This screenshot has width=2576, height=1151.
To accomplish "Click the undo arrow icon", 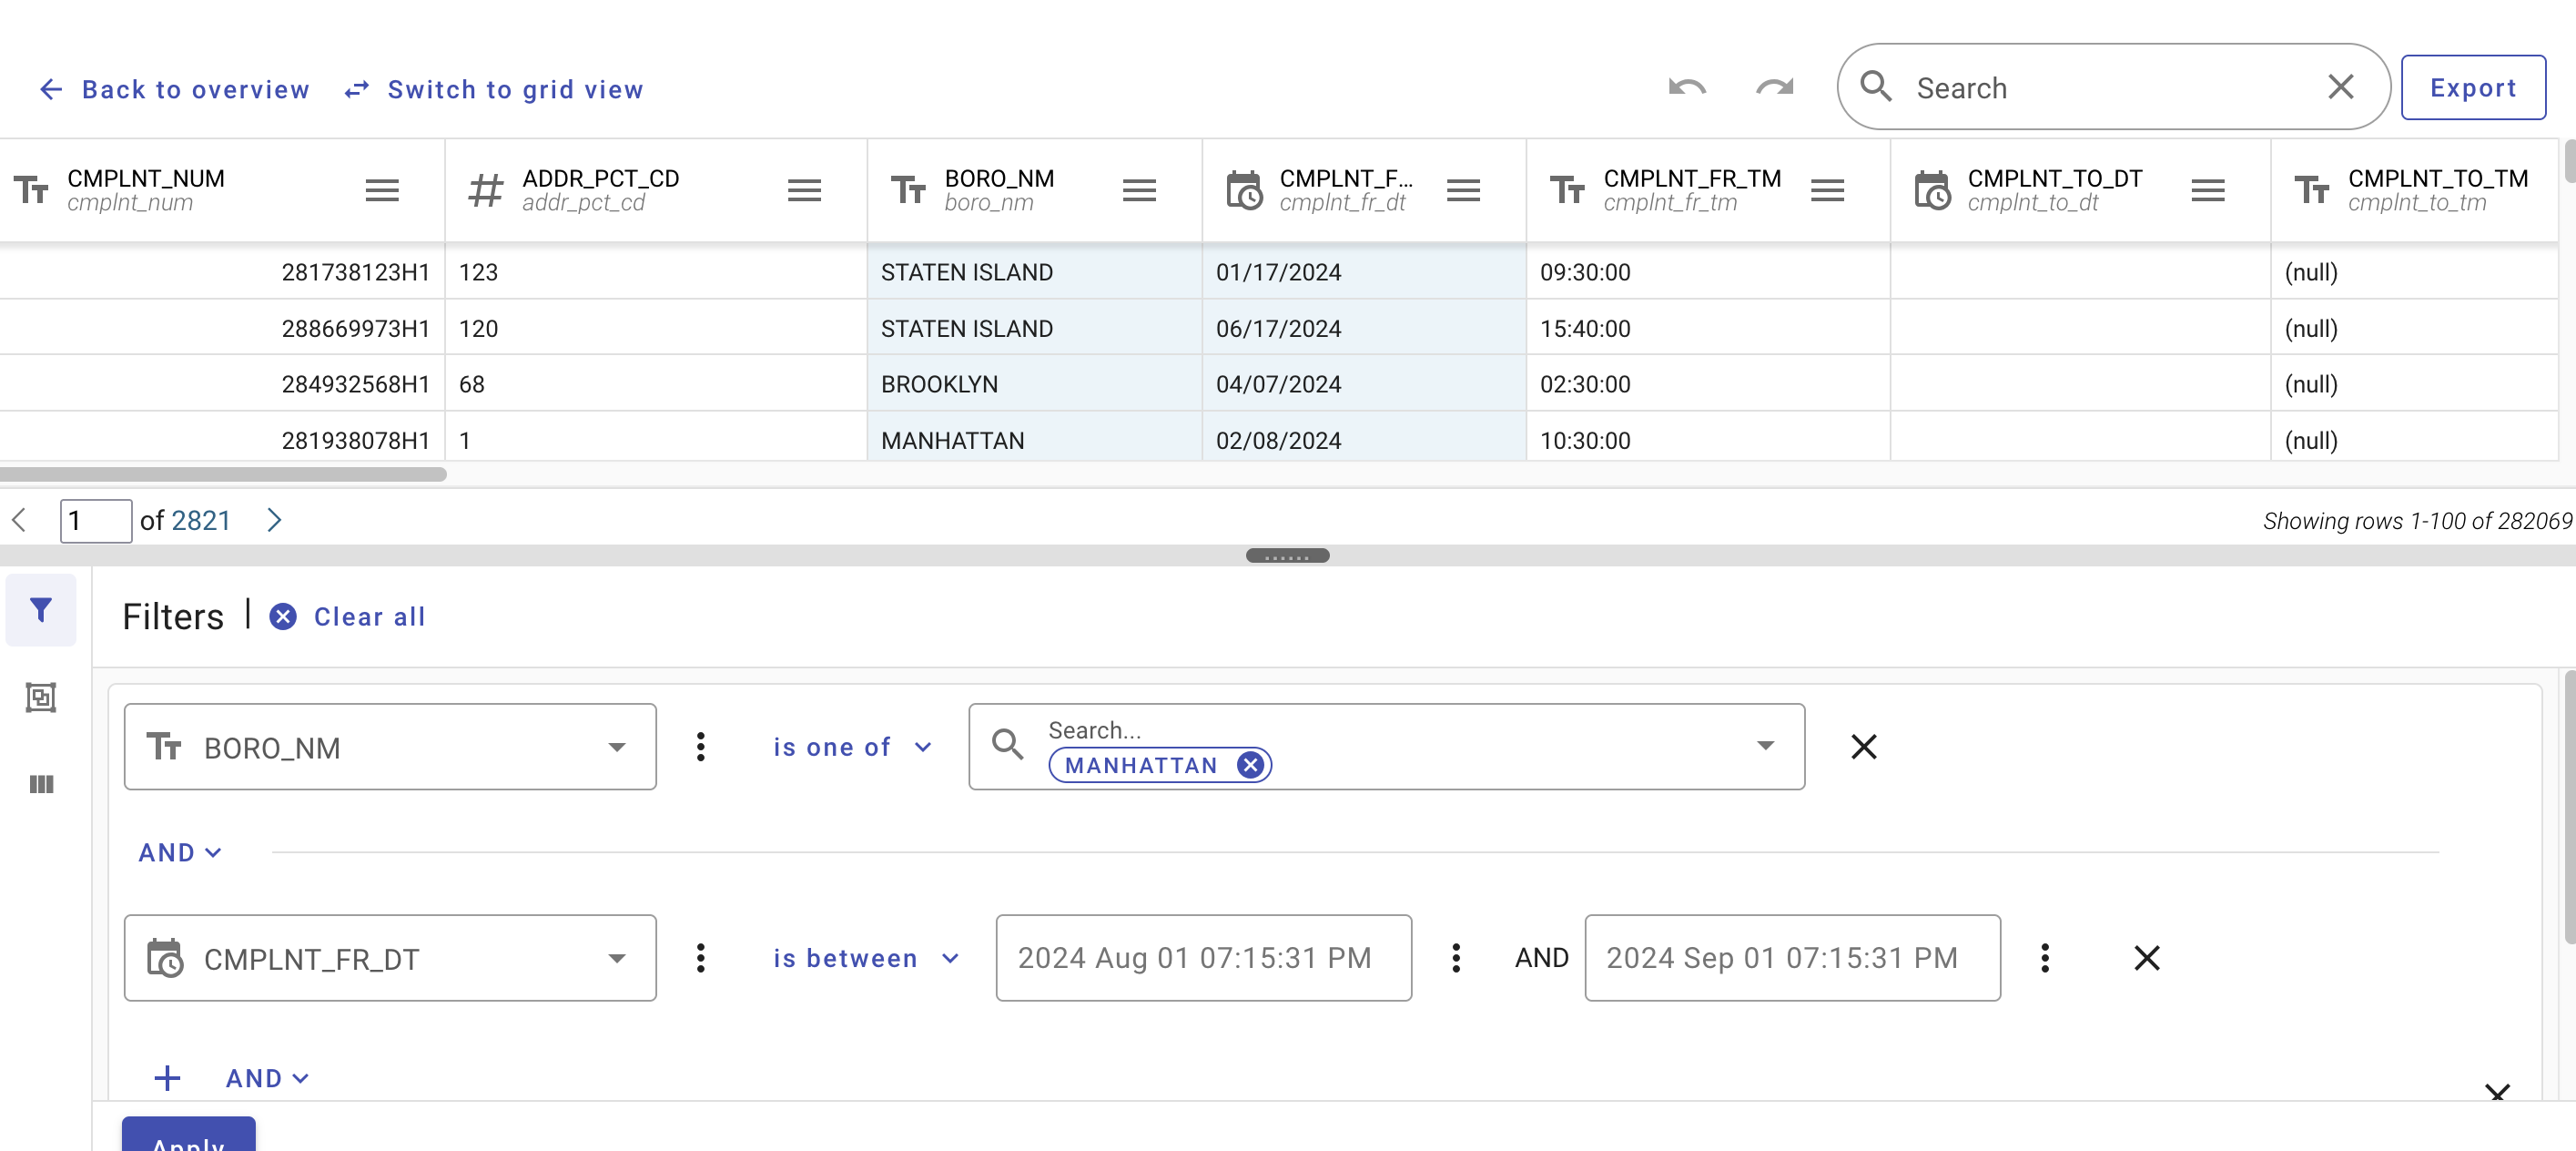I will coord(1686,88).
